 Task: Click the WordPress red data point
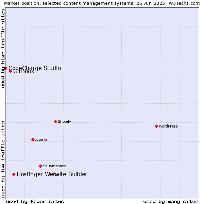point(156,126)
